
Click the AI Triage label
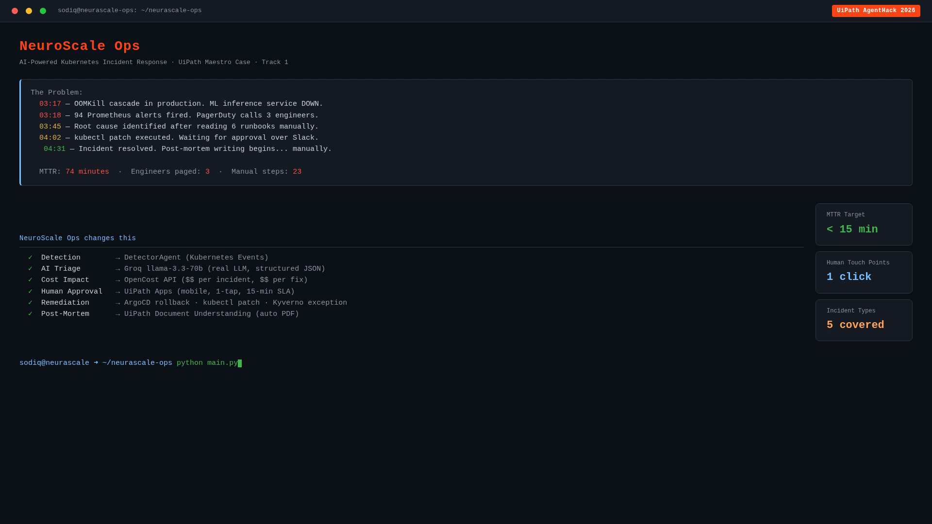pos(61,269)
